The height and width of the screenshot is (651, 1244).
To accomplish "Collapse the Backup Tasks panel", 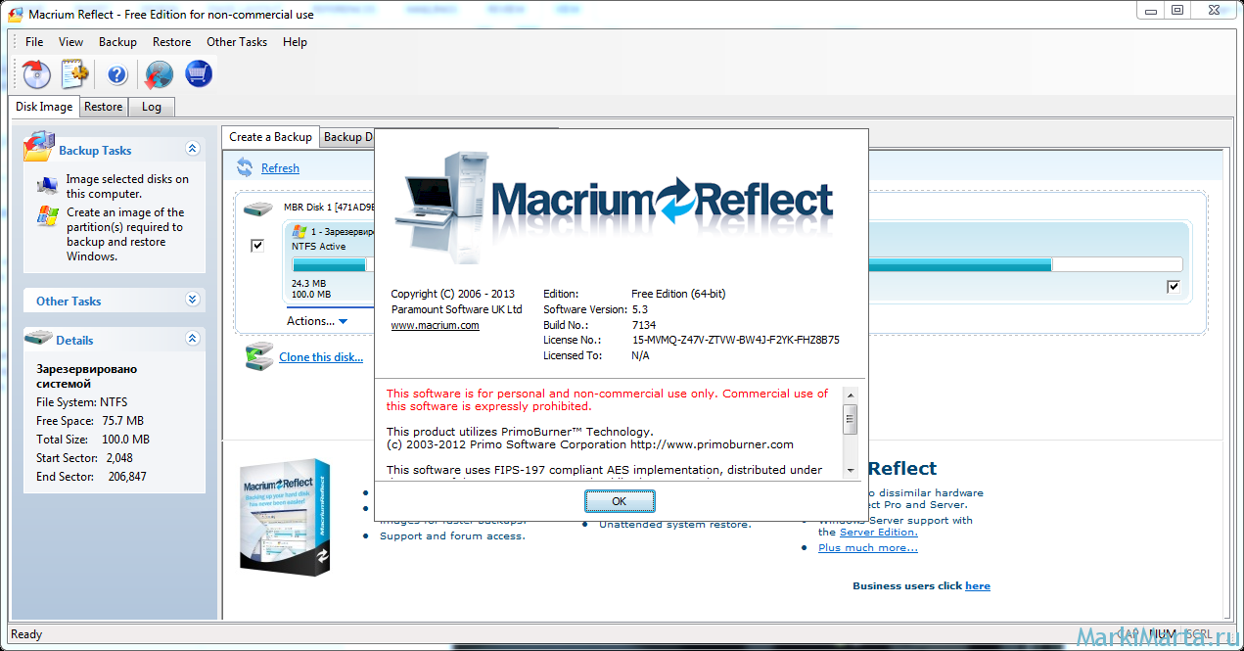I will tap(193, 149).
